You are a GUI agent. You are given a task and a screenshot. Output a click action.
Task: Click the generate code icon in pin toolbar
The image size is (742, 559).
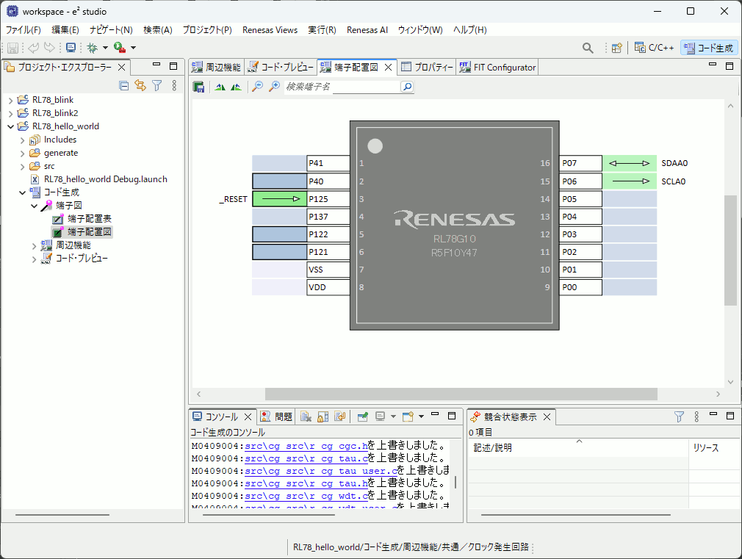coord(198,87)
